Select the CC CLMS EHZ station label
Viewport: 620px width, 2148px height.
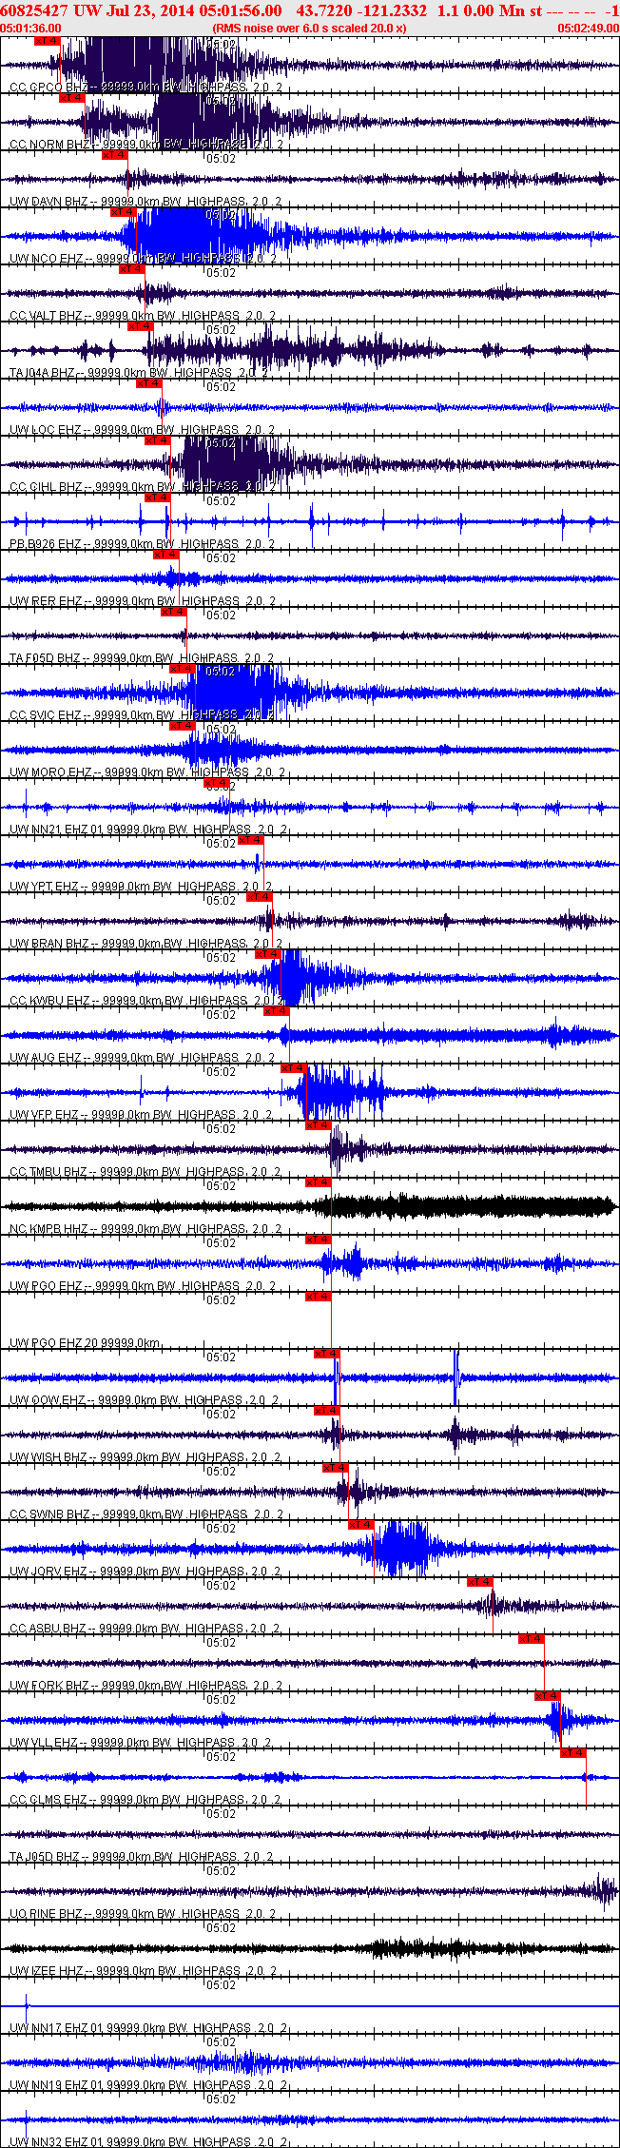145,1800
